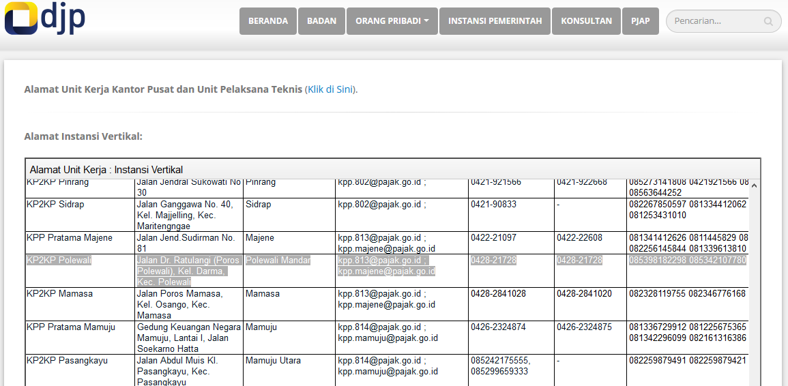Open the Instansi Pemerintah page
Image resolution: width=788 pixels, height=386 pixels.
(495, 21)
